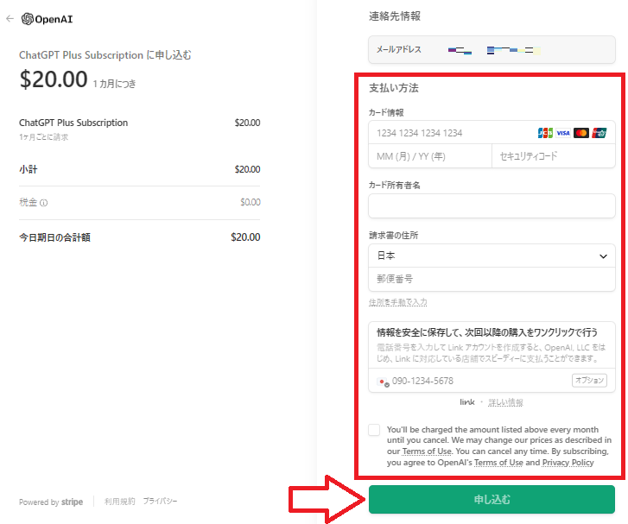
Task: Click the 1ヶ月ごとに請求 text
Action: click(x=44, y=137)
